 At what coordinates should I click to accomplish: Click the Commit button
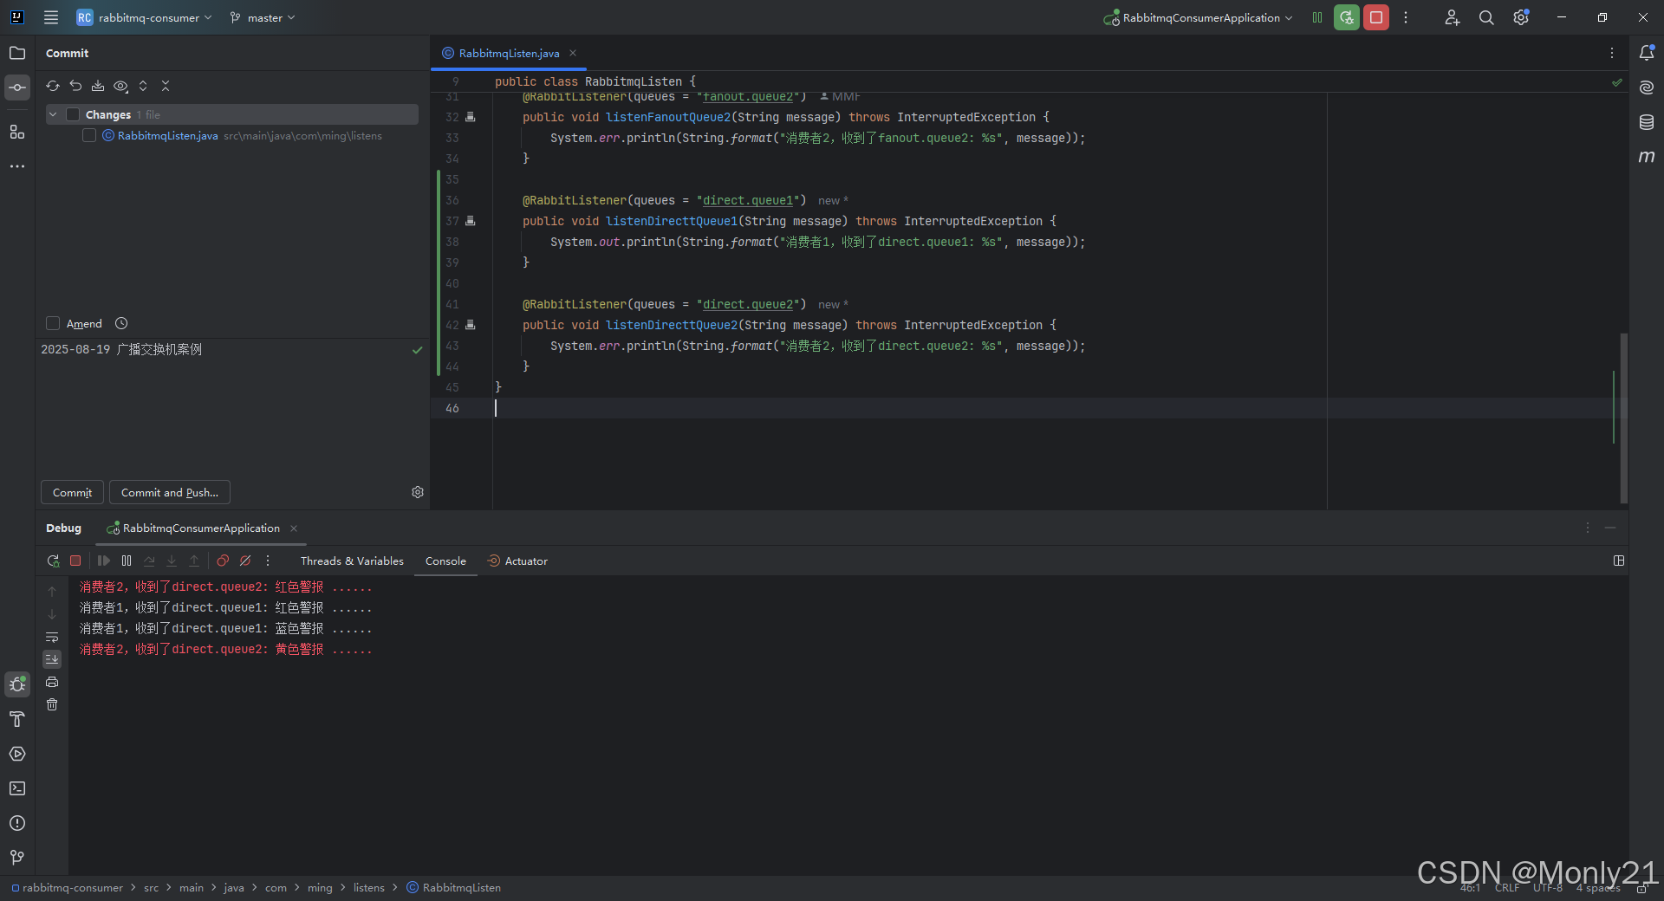72,492
